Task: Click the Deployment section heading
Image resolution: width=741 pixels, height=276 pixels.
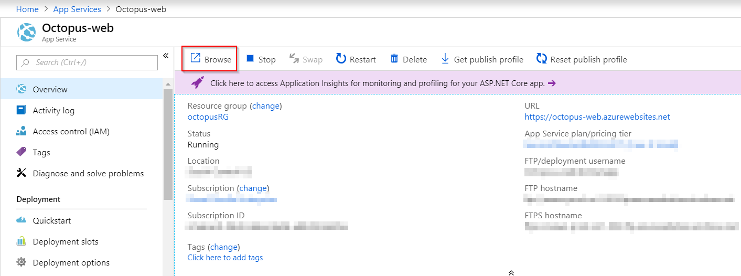Action: tap(38, 199)
